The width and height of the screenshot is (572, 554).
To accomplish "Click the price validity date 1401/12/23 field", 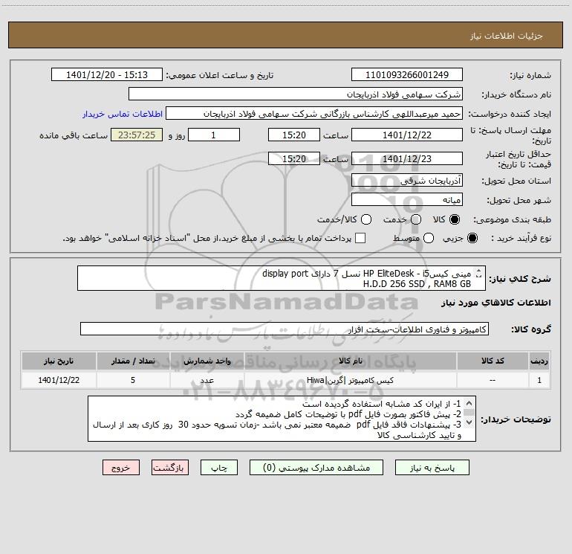I will (x=407, y=158).
